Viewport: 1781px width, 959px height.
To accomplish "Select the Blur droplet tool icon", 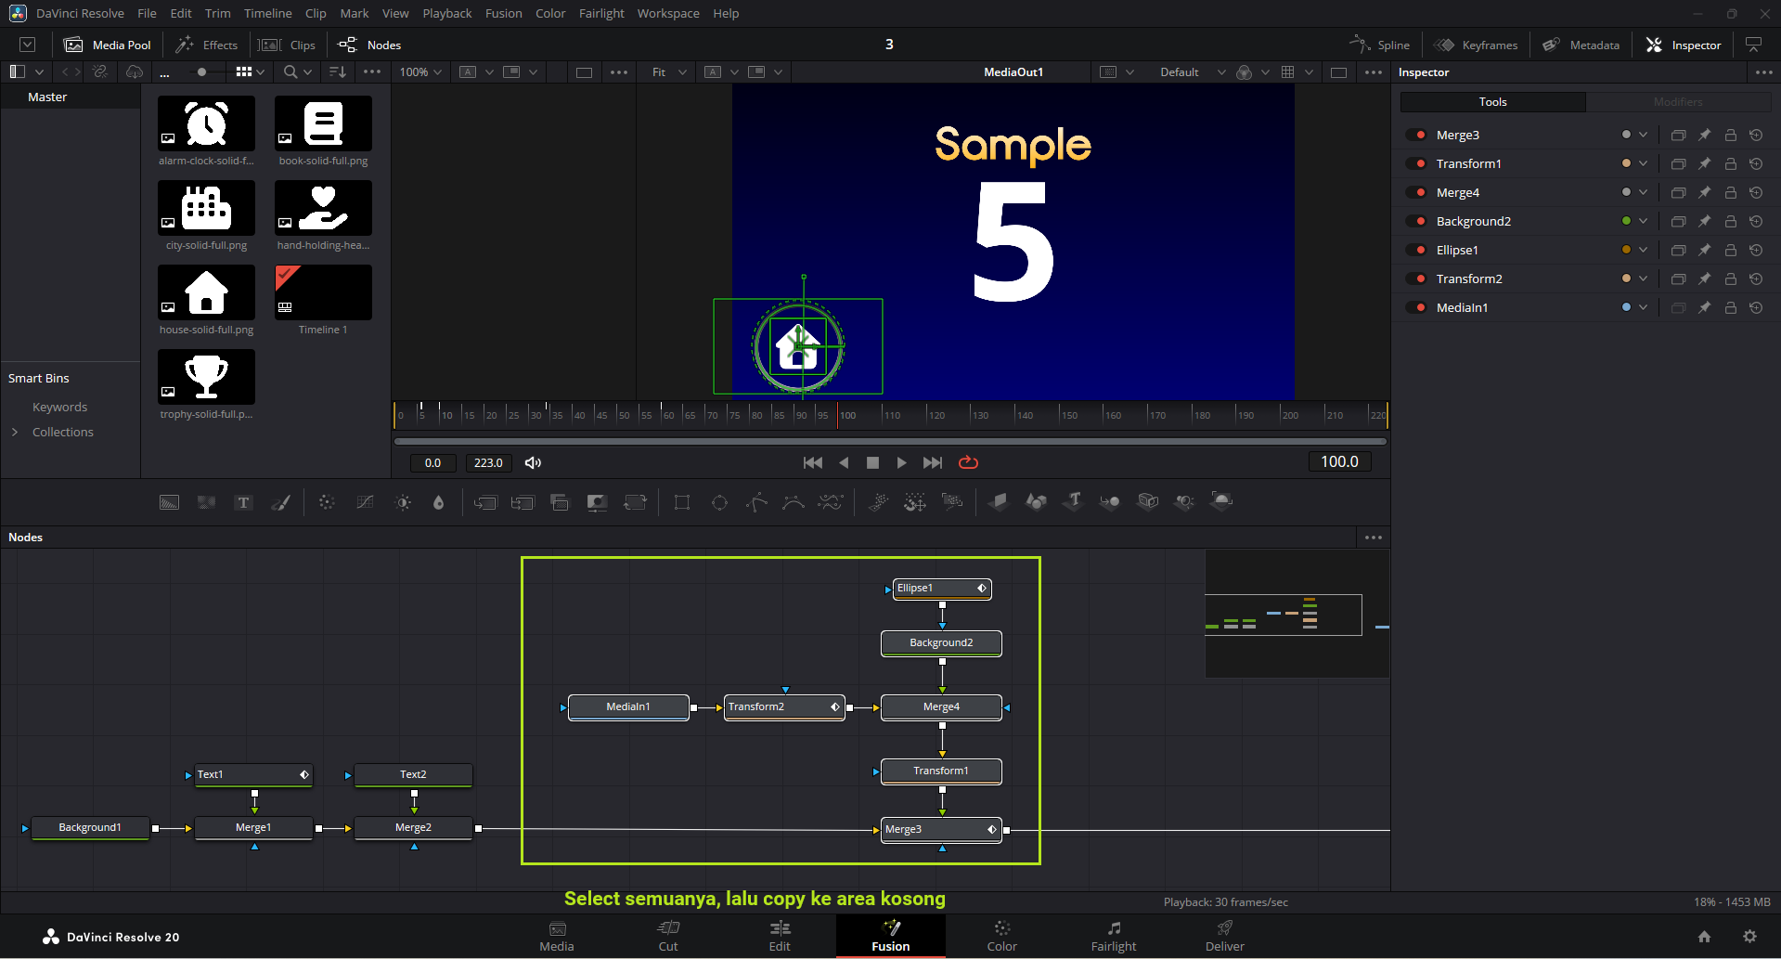I will click(438, 502).
